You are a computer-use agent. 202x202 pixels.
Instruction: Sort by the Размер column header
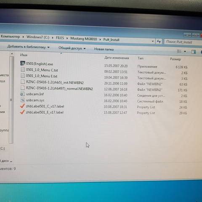175,59
